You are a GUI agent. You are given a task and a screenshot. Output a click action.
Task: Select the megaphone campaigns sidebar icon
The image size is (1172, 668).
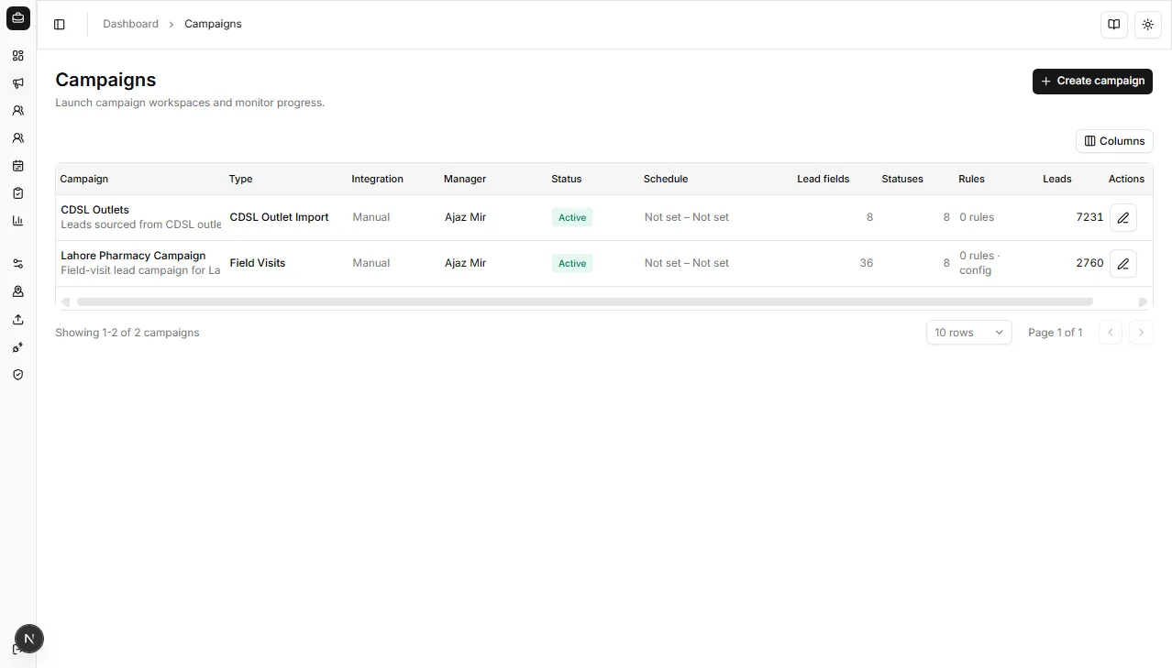click(17, 83)
